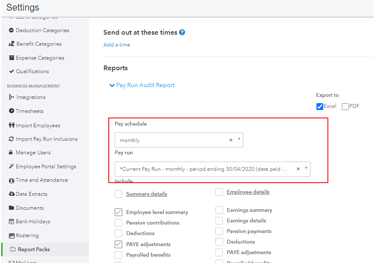Uncheck the PAYE adjustments checkbox

point(118,244)
